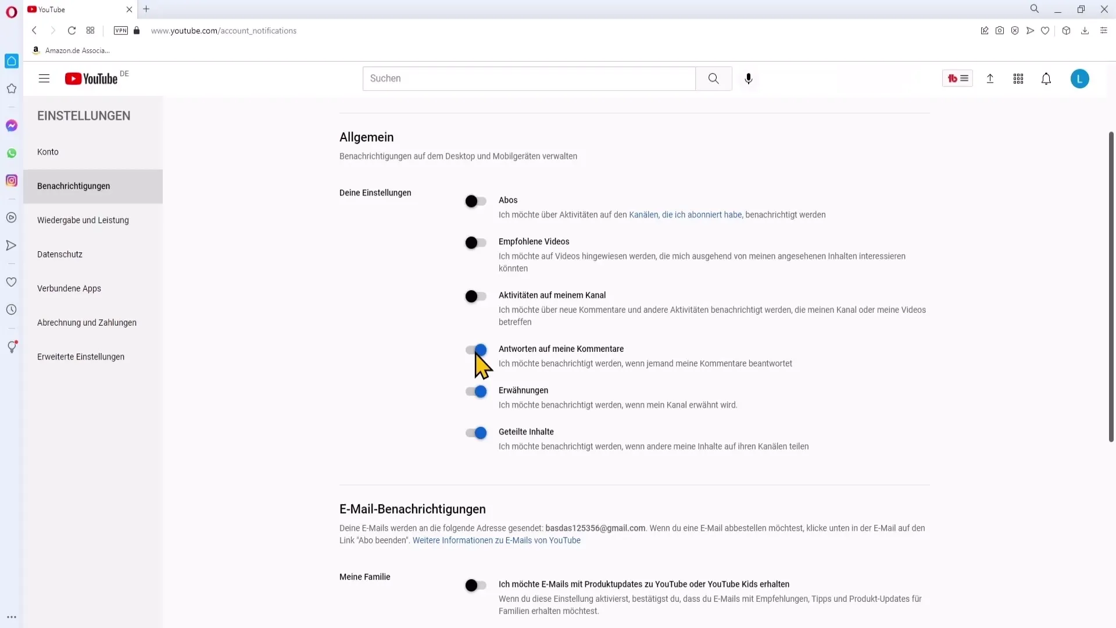Open the YouTube hamburger guide menu
The image size is (1116, 628).
click(44, 78)
